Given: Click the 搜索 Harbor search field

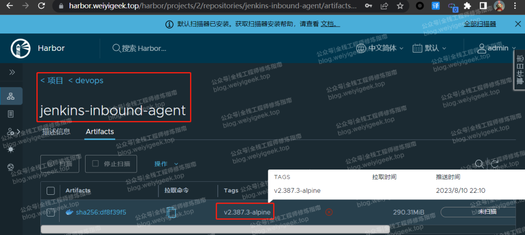Looking at the screenshot, I should click(x=140, y=48).
